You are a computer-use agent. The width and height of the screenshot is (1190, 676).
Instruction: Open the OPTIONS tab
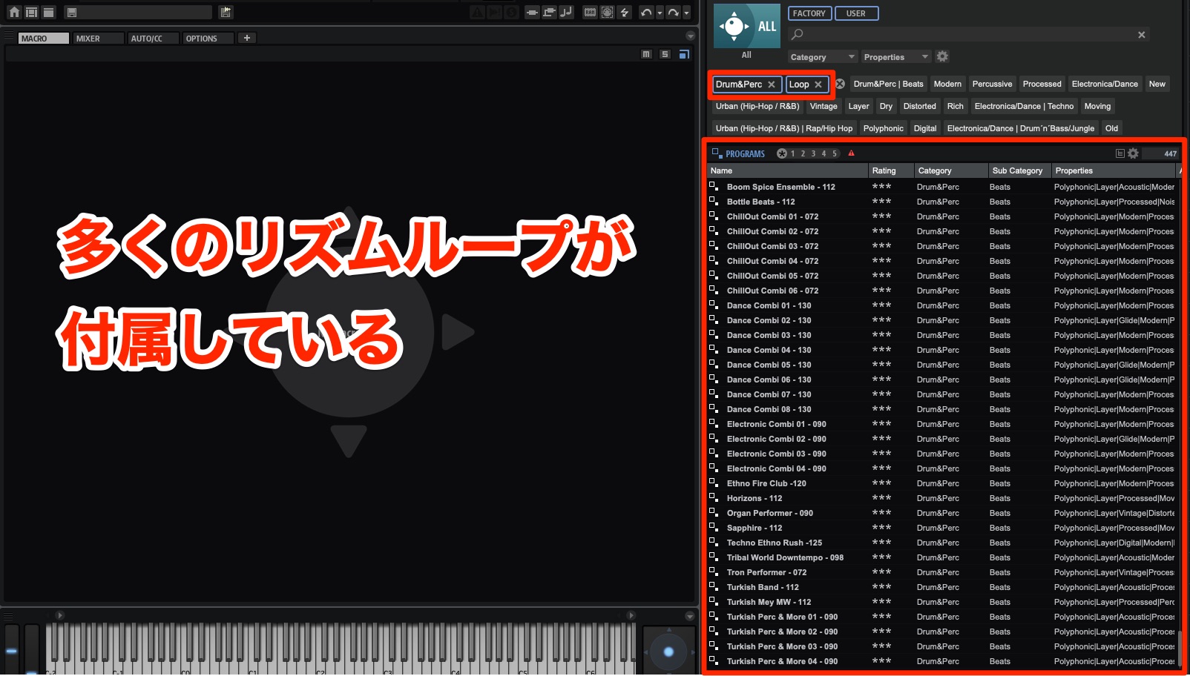pyautogui.click(x=208, y=39)
